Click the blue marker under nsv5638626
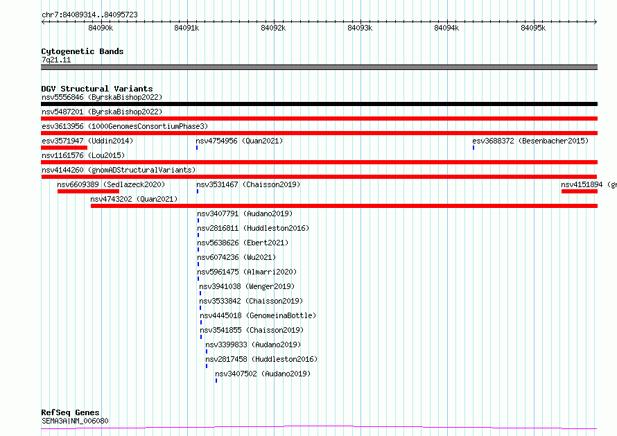The width and height of the screenshot is (617, 436). tap(198, 250)
